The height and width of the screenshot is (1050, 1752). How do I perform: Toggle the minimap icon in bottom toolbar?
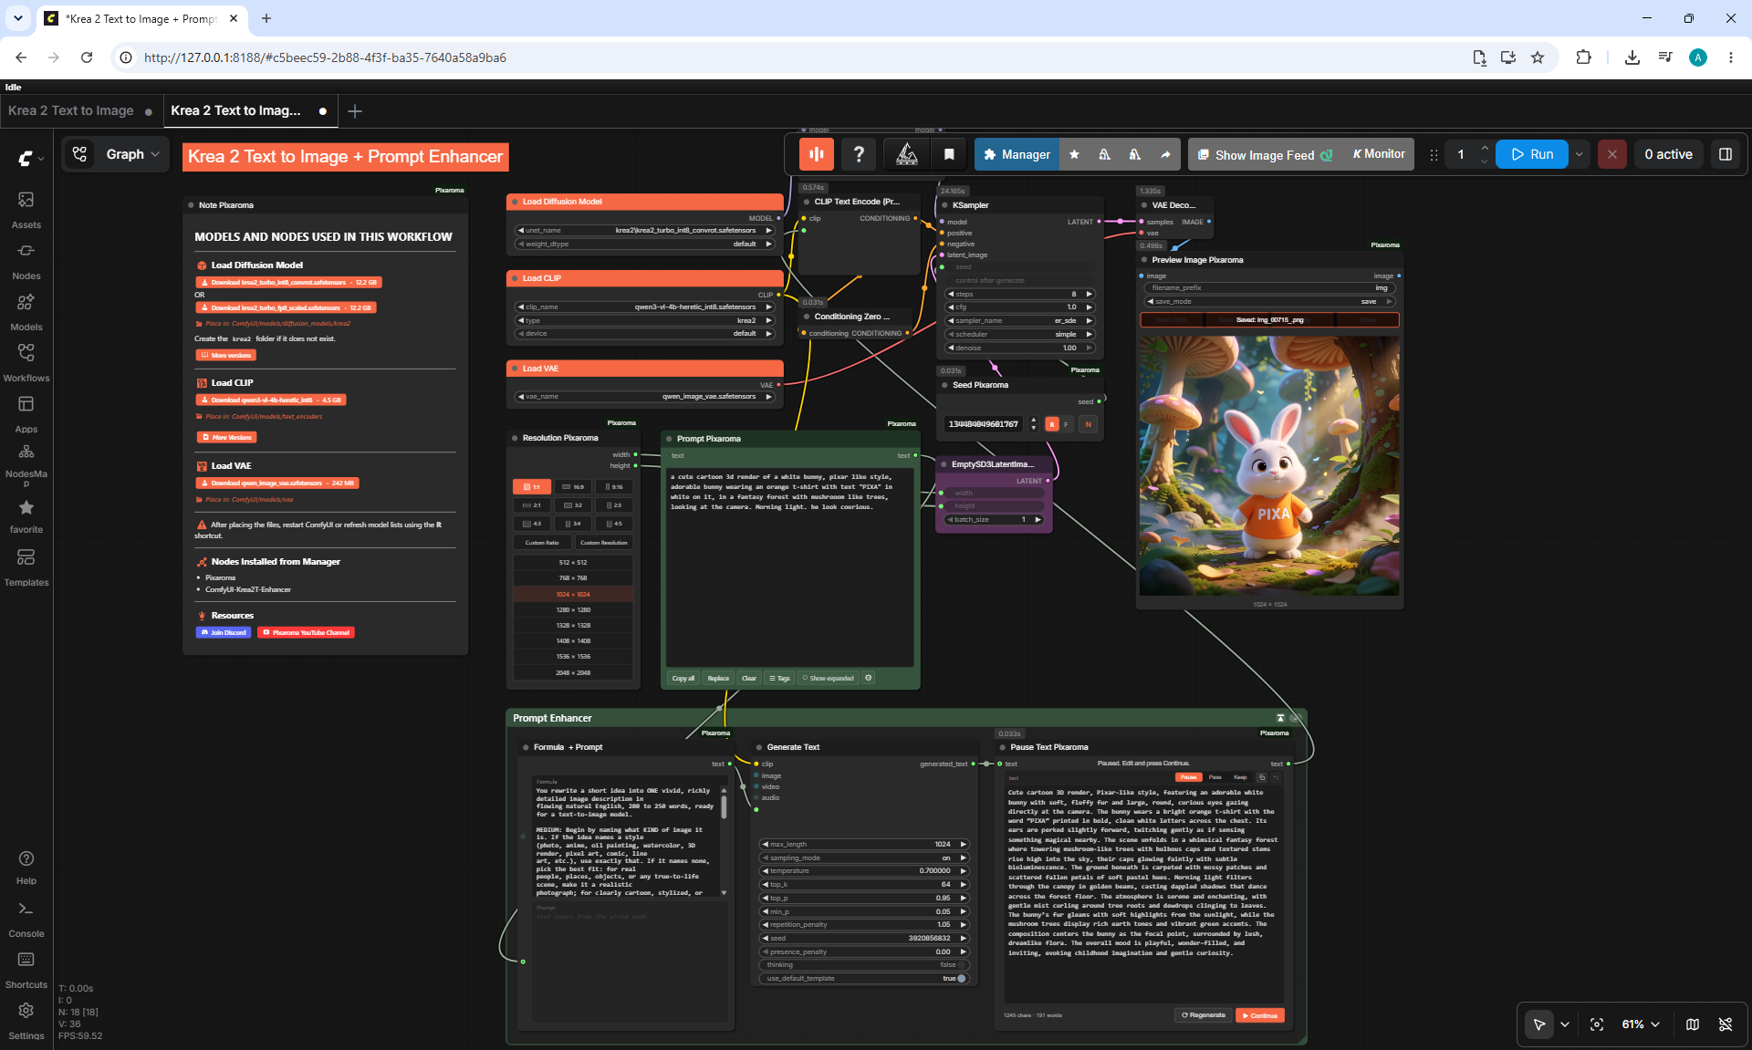tap(1693, 1024)
